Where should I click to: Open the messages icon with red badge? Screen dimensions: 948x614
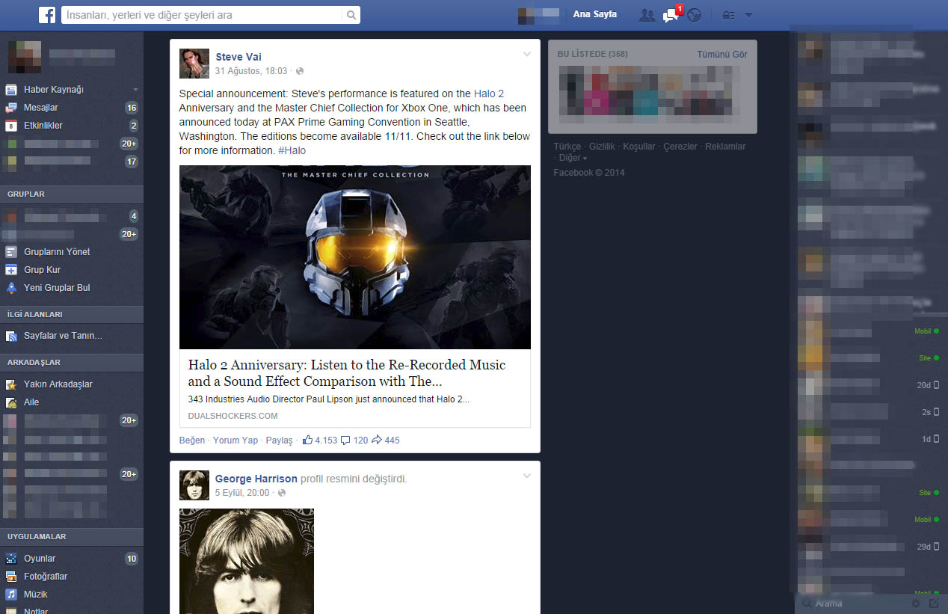click(x=671, y=15)
